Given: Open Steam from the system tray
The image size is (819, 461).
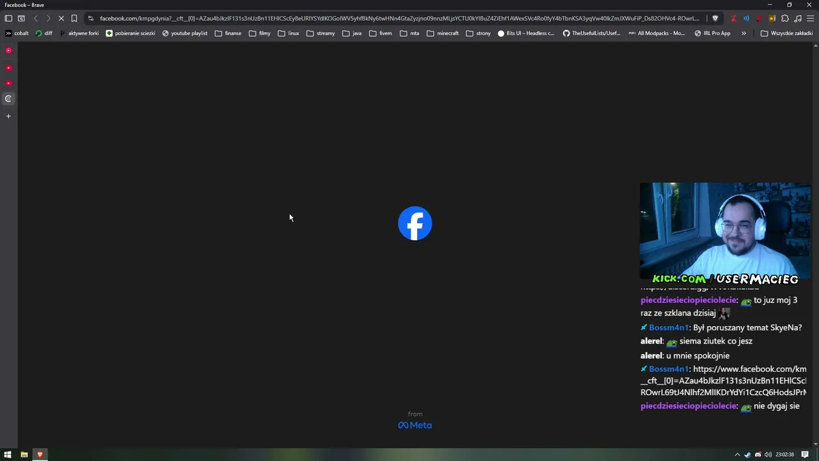Looking at the screenshot, I should [747, 455].
